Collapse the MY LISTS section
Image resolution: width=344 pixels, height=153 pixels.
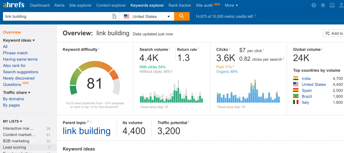click(x=12, y=121)
